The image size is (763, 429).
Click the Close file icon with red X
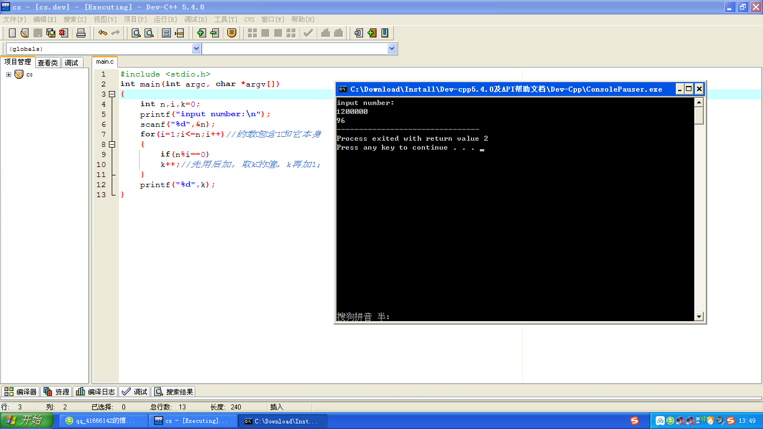point(64,33)
